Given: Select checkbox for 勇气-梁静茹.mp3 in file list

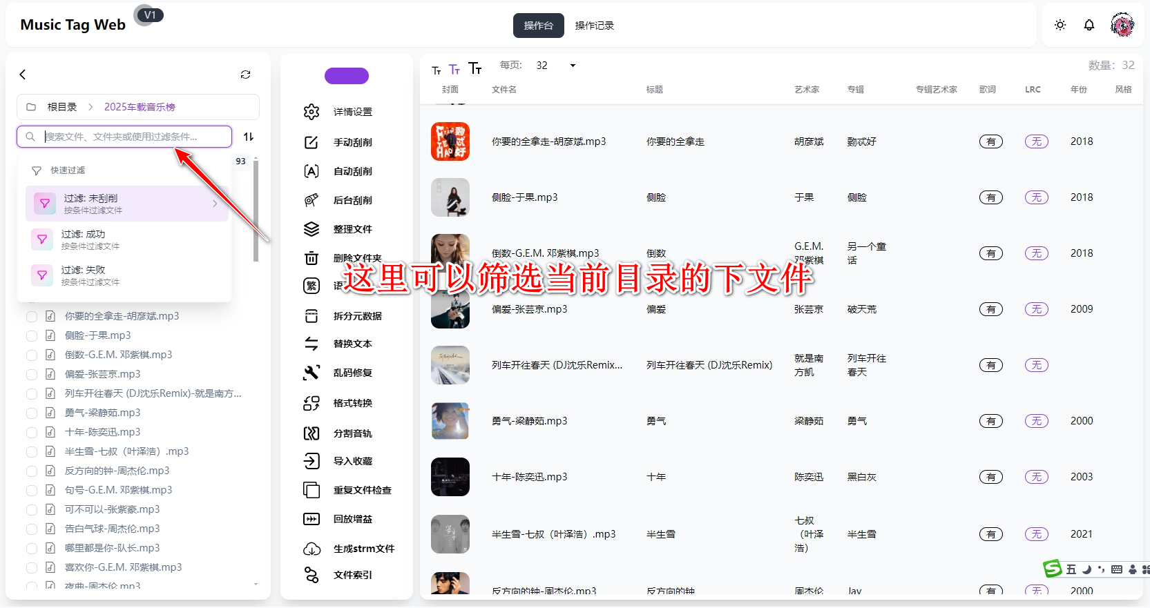Looking at the screenshot, I should [x=32, y=413].
